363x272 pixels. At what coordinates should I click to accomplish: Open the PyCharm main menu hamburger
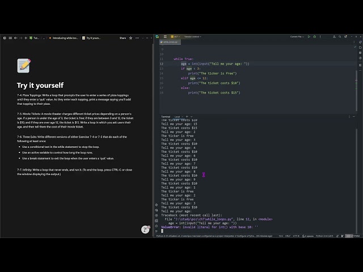click(165, 36)
